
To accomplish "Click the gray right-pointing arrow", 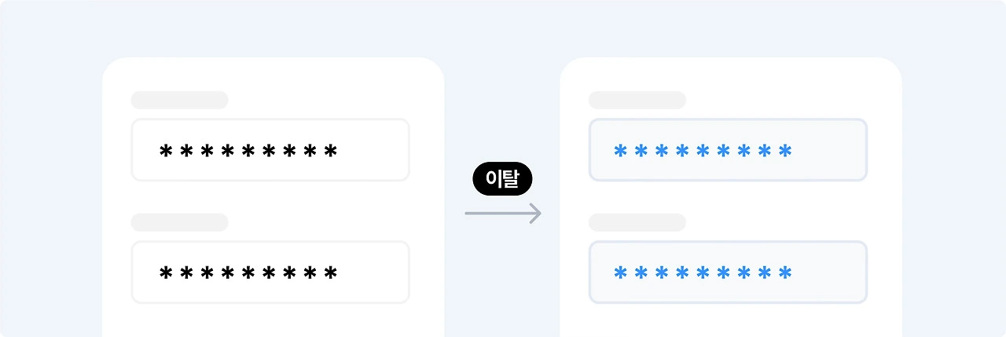I will tap(503, 213).
